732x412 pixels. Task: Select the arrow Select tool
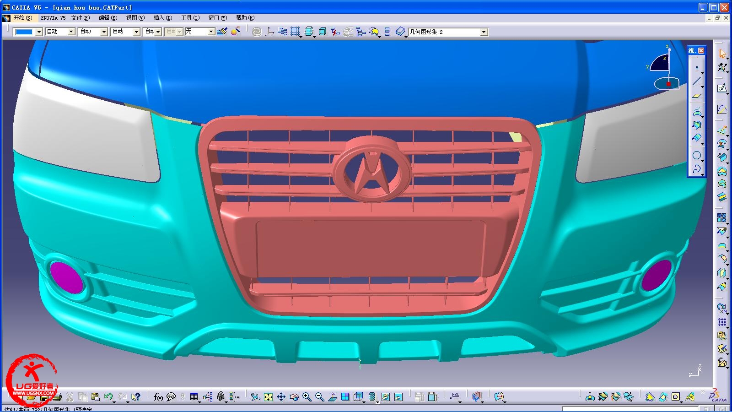722,54
